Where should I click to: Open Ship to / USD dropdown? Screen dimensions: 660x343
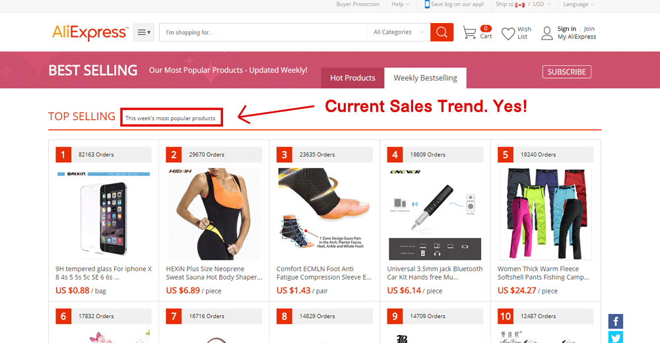coord(523,4)
